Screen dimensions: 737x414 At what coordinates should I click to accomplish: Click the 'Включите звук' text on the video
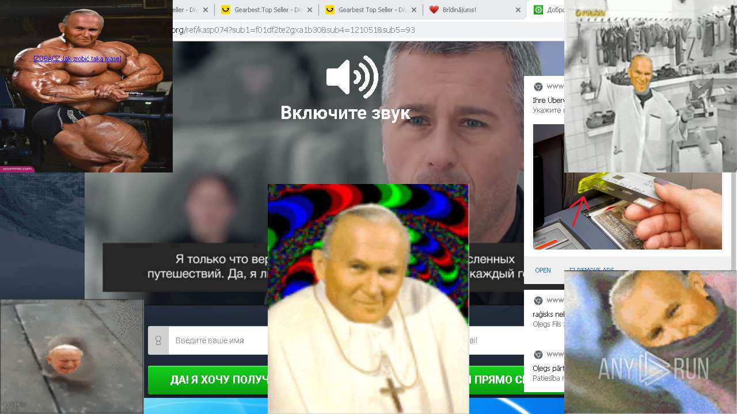(x=345, y=113)
